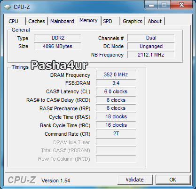Screen dimensions: 196x189
Task: Click the OK button
Action: pos(173,180)
